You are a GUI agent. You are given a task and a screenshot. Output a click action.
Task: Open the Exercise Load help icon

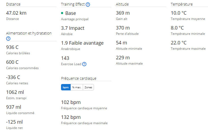[84, 64]
